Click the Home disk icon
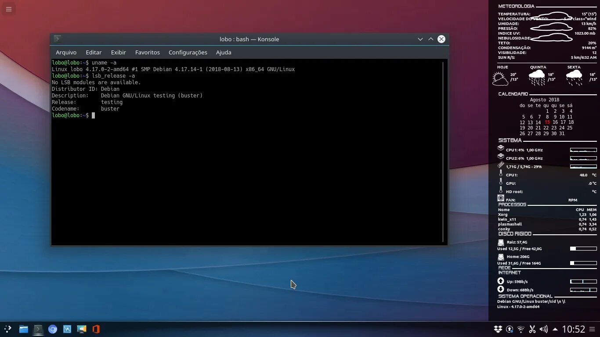 click(501, 257)
